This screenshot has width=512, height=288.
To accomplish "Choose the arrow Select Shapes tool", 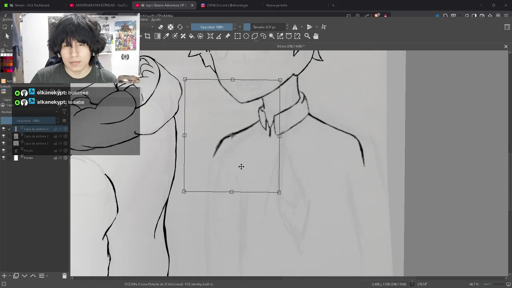I will tap(7, 36).
